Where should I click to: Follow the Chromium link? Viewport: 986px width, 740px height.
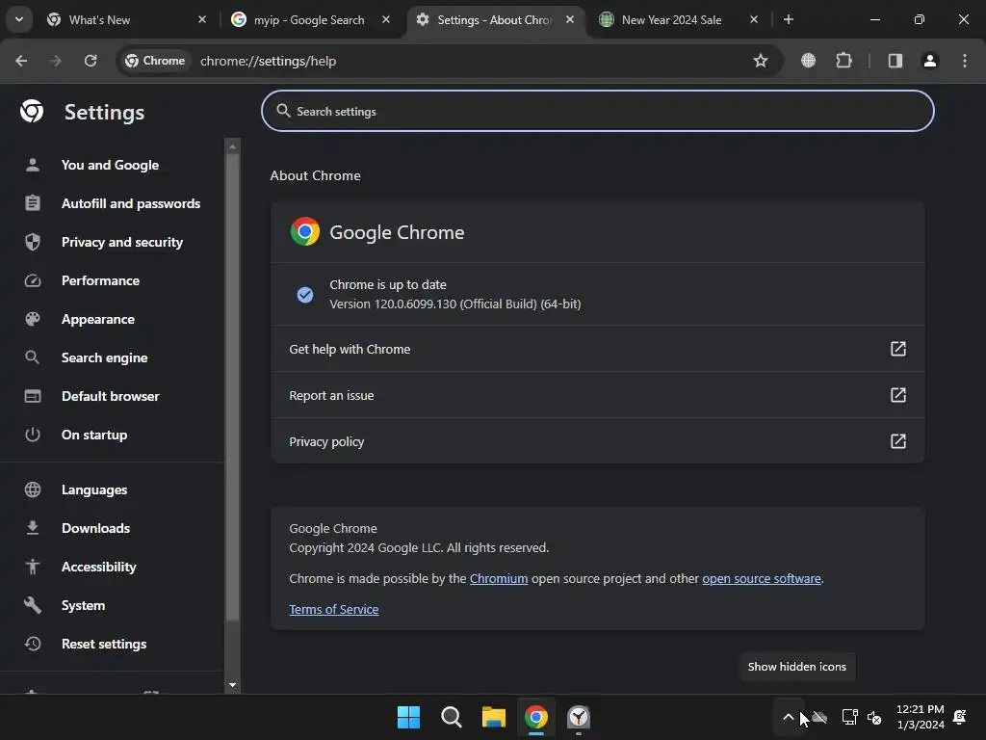[x=499, y=578]
